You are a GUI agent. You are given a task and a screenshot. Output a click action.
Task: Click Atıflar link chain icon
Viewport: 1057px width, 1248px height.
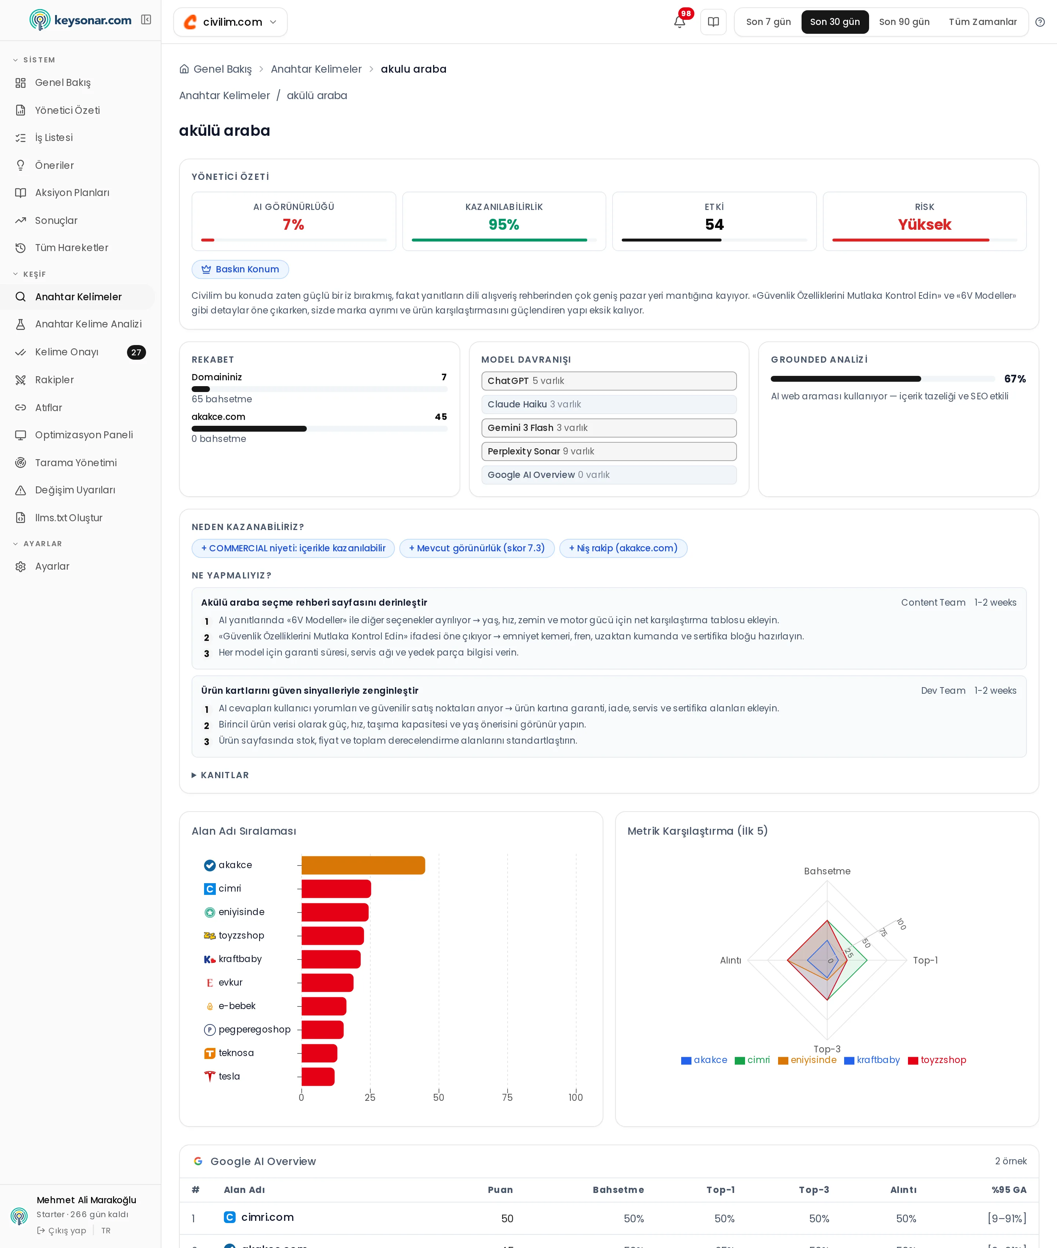[x=21, y=407]
